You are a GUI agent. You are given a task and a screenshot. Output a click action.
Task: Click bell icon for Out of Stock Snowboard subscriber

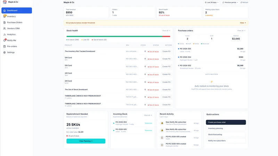tap(162, 123)
